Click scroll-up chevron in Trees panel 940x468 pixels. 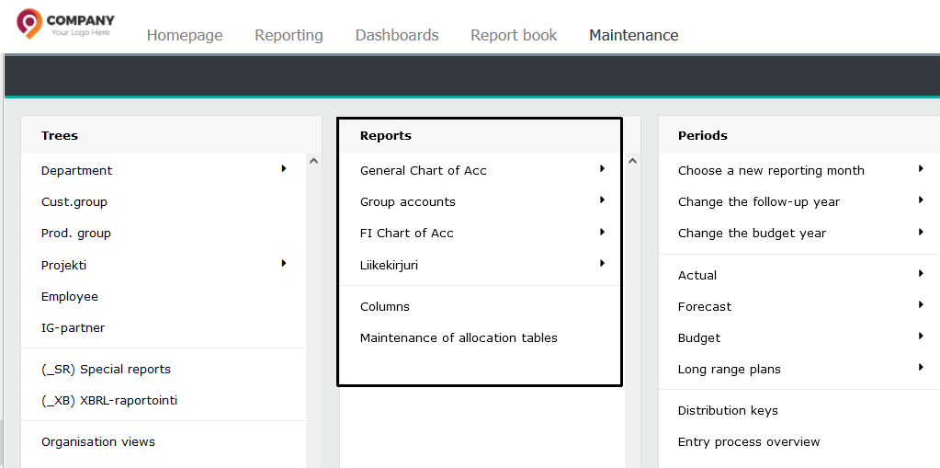(313, 162)
